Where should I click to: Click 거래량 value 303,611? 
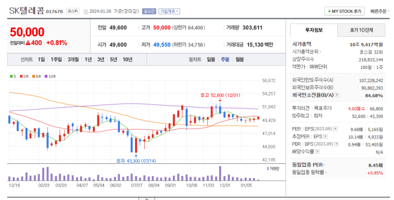(x=252, y=28)
